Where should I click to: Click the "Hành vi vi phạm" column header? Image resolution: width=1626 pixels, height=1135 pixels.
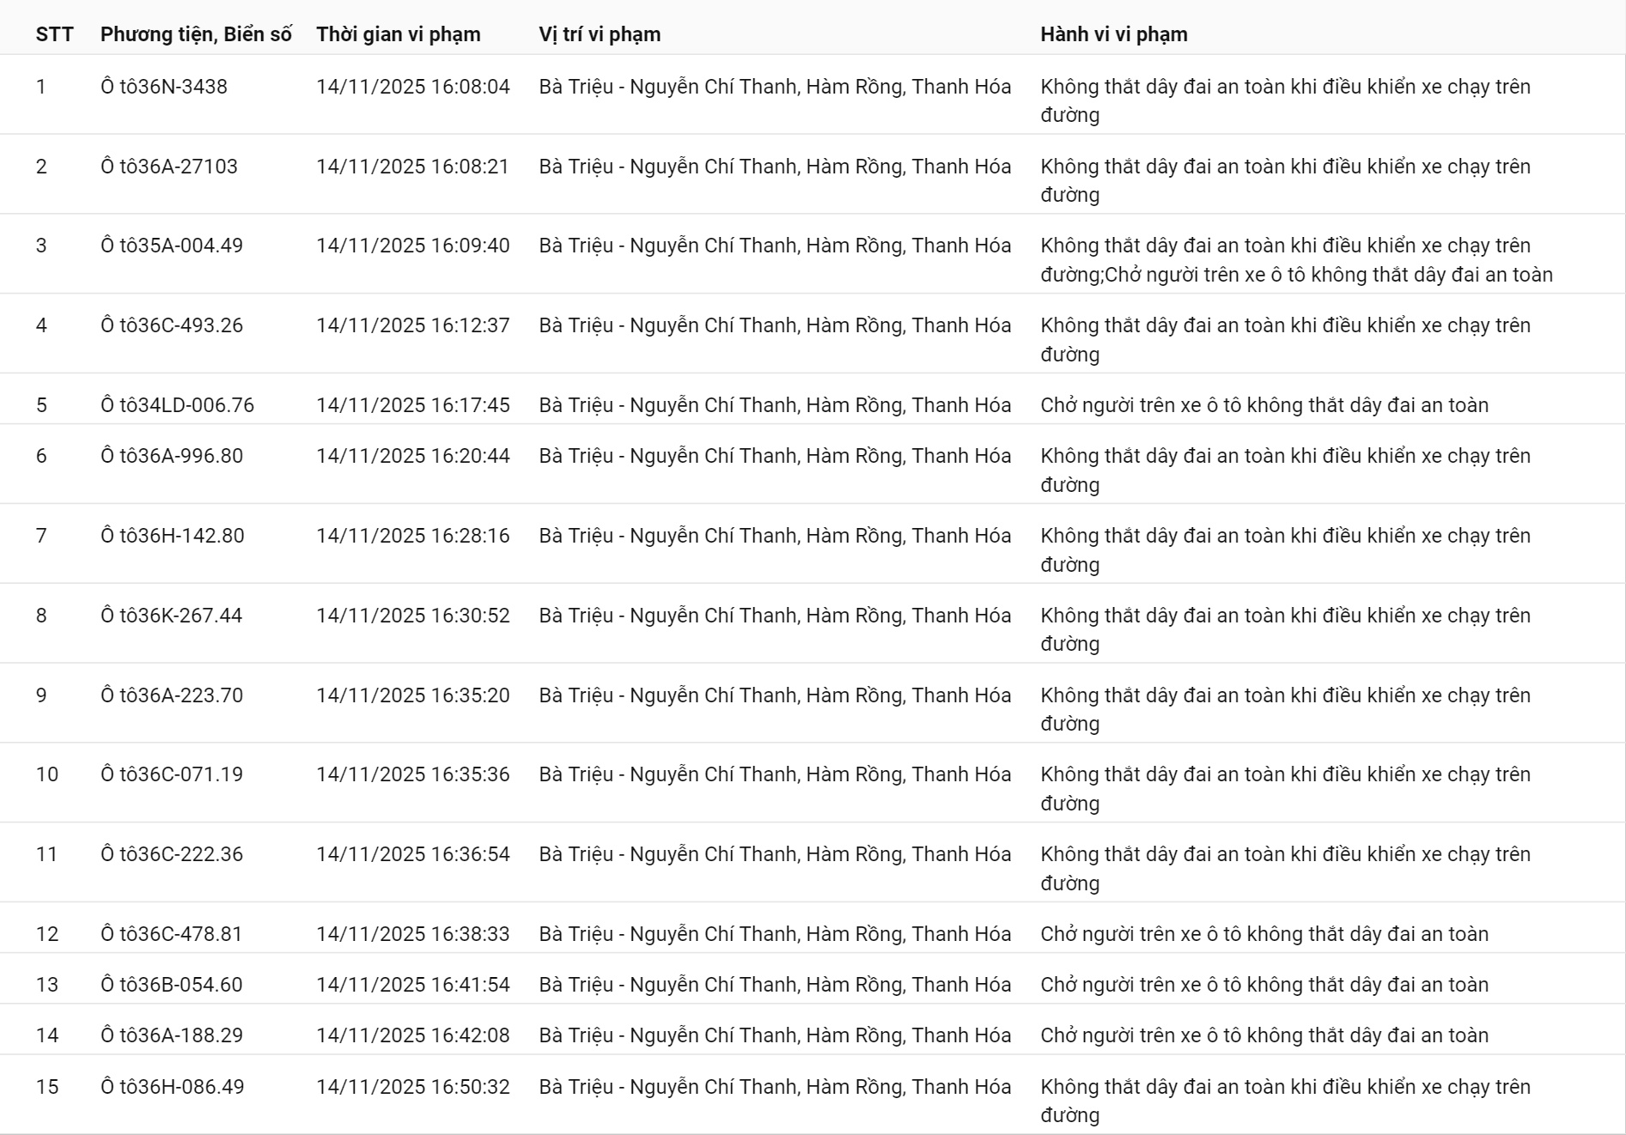tap(1114, 34)
